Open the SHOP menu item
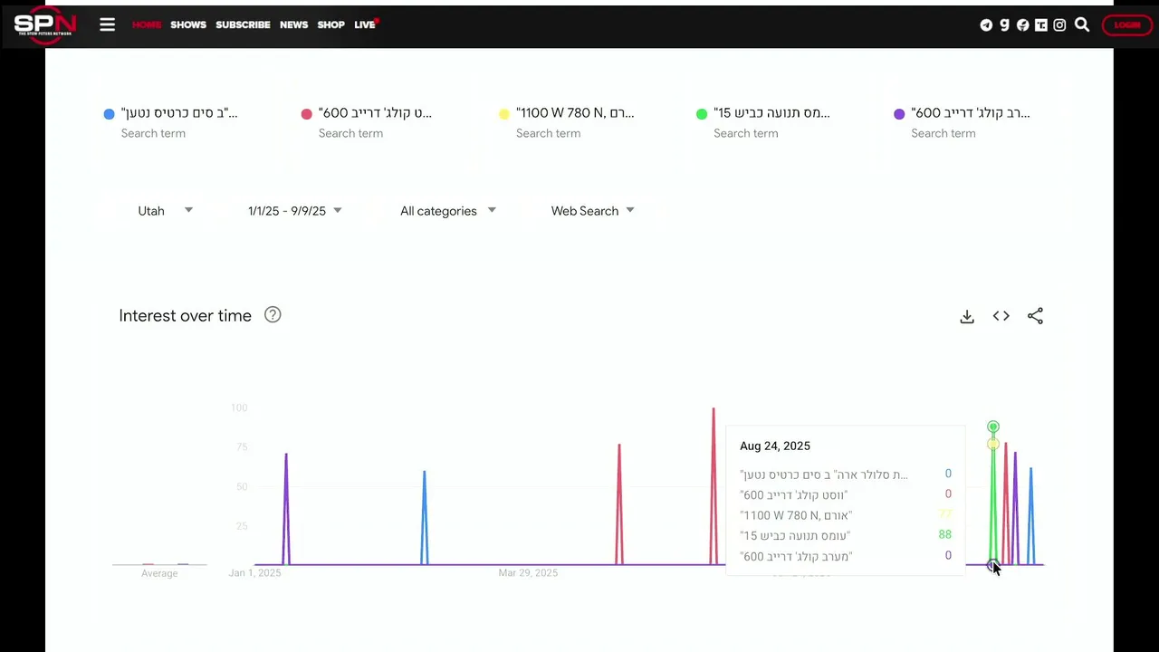 pyautogui.click(x=330, y=24)
